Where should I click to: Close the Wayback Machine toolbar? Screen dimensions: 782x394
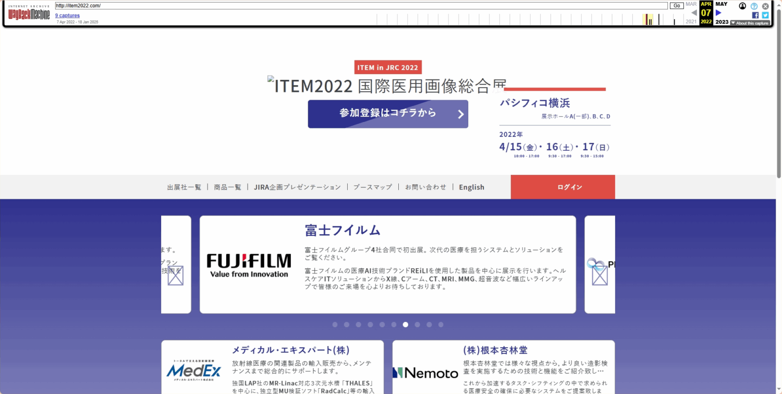click(x=765, y=6)
